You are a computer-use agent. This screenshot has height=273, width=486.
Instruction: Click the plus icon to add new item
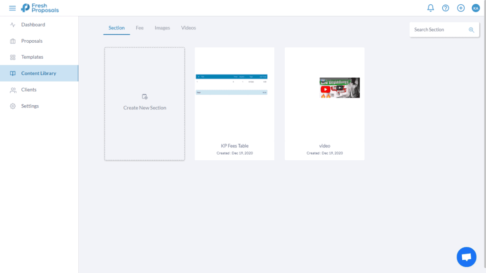(x=461, y=8)
